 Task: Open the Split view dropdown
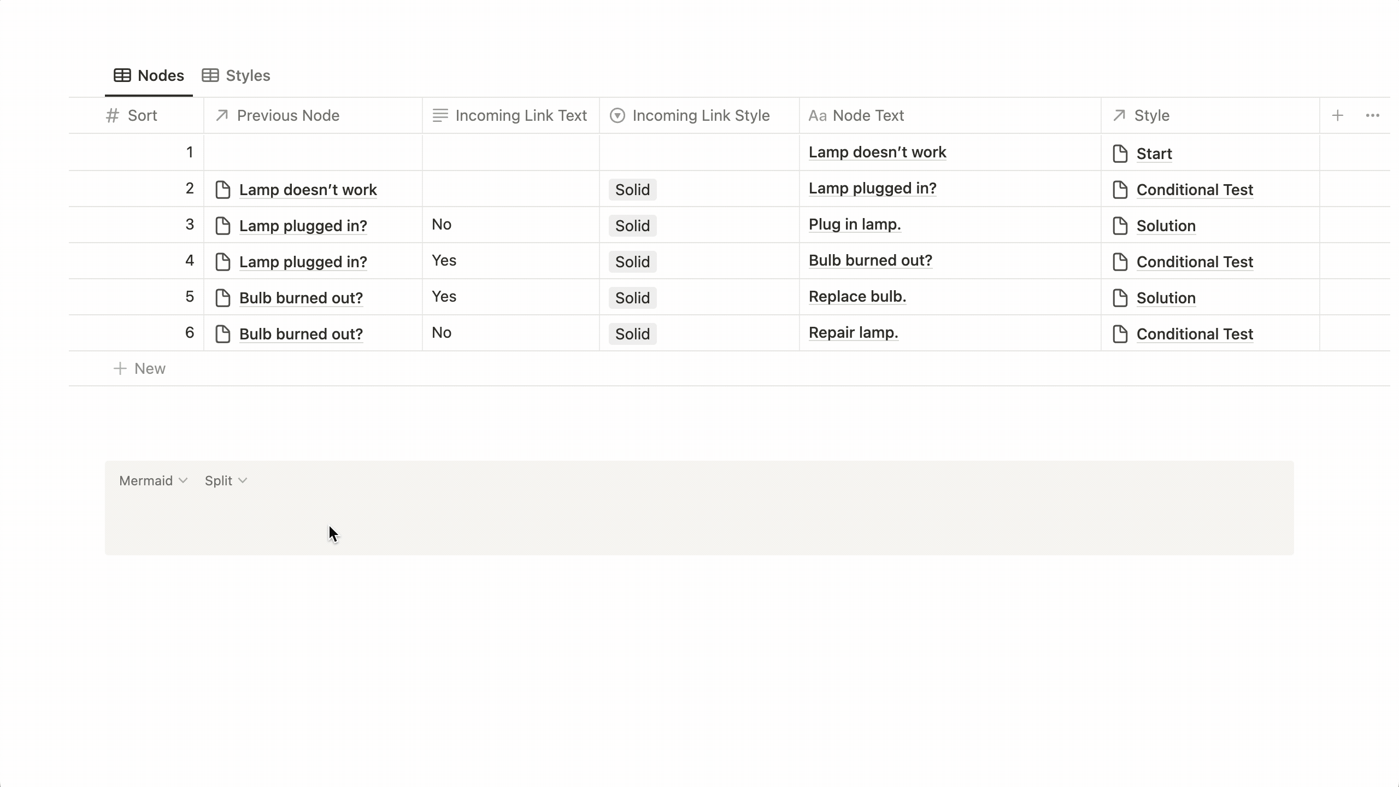226,480
